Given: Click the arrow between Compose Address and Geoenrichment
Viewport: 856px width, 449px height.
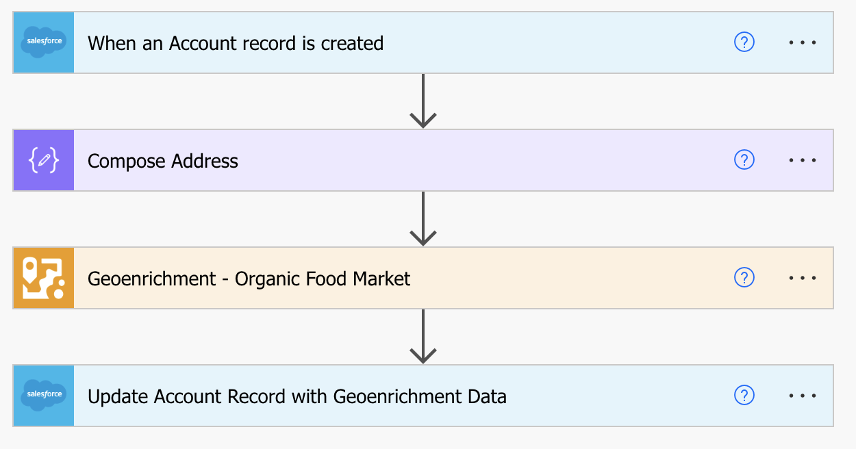Looking at the screenshot, I should tap(423, 219).
